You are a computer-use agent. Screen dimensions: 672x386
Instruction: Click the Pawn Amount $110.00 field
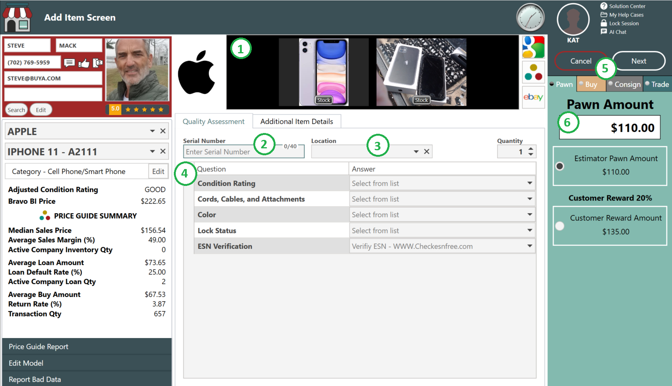[x=609, y=128]
